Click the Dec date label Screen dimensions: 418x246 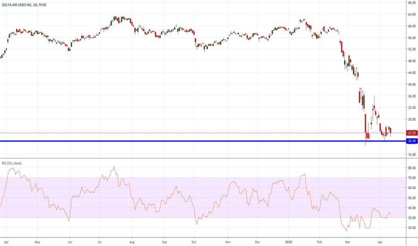coord(257,242)
